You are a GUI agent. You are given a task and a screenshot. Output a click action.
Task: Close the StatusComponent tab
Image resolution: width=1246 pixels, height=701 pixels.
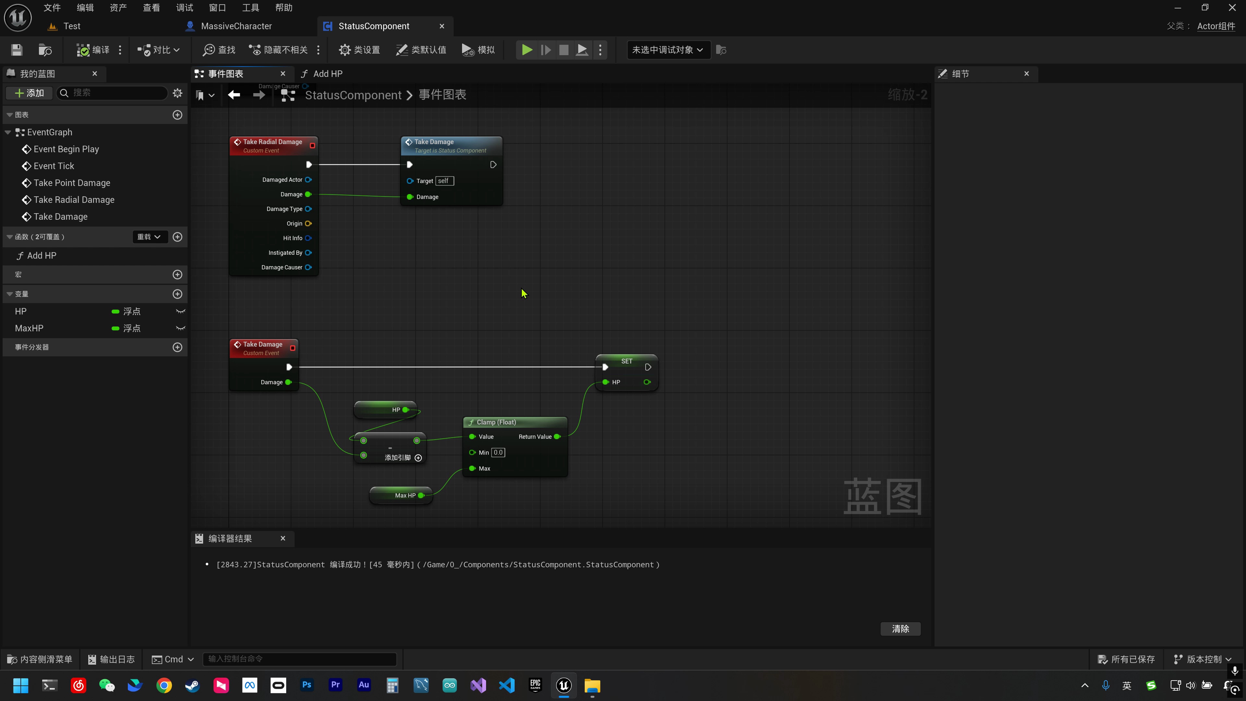pos(442,26)
